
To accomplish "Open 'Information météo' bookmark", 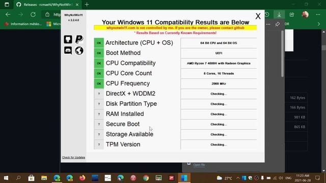I will (23, 24).
